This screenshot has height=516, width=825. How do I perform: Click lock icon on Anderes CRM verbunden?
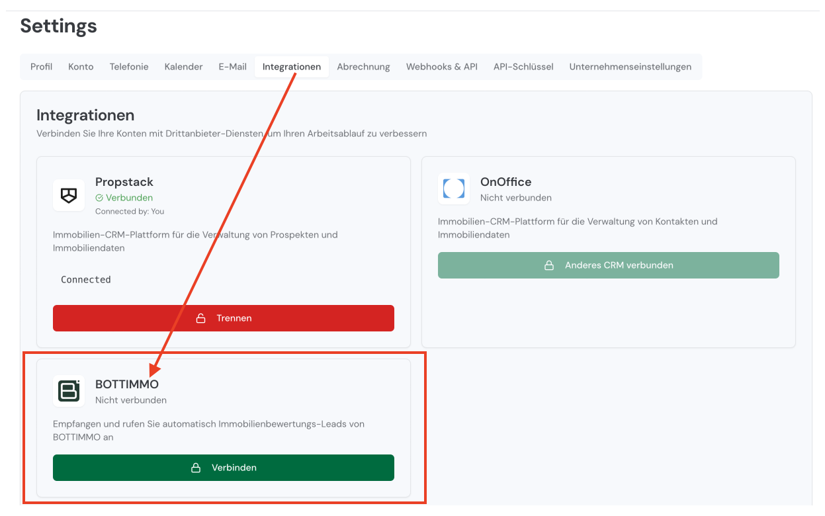click(x=548, y=265)
